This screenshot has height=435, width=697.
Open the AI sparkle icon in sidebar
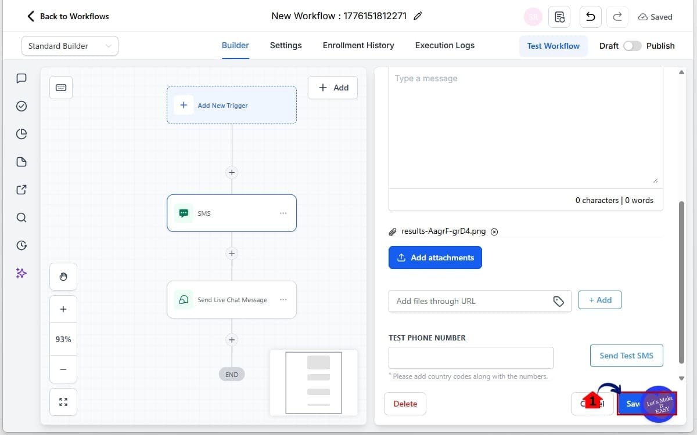[21, 273]
